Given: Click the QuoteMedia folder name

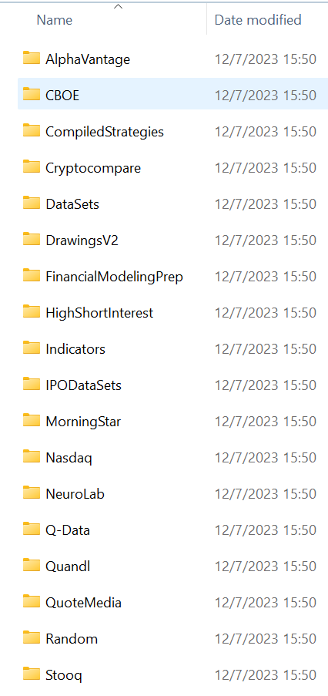Looking at the screenshot, I should 83,602.
